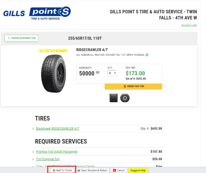This screenshot has width=206, height=173.
Task: Click the three-peak mountain snowflake icon
Action: tap(147, 55)
